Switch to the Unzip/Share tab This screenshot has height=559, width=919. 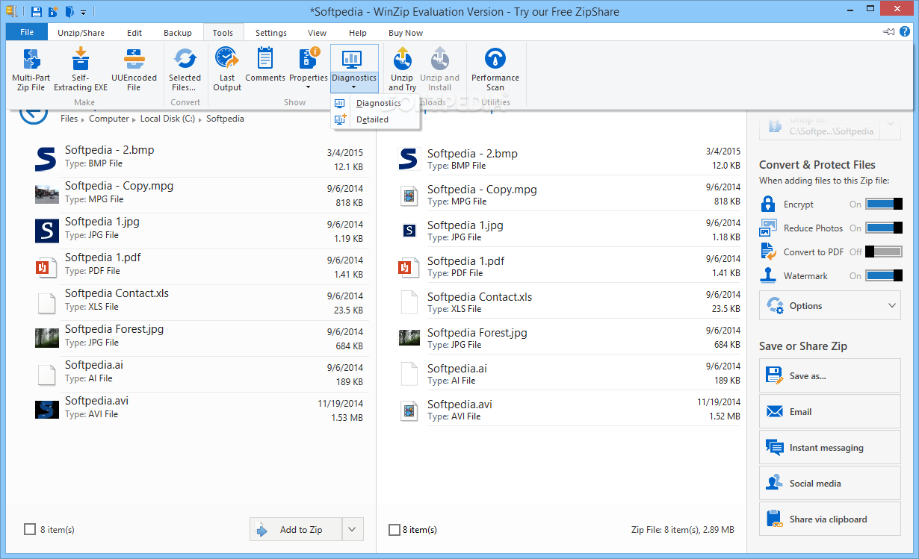coord(81,33)
